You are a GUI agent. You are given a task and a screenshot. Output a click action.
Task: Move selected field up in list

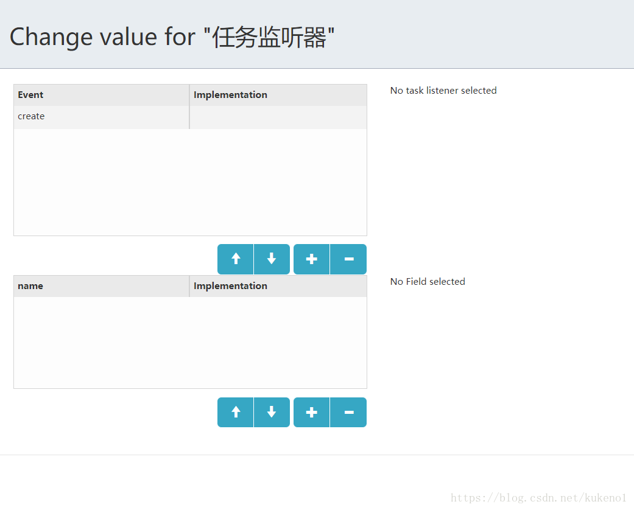[x=235, y=412]
